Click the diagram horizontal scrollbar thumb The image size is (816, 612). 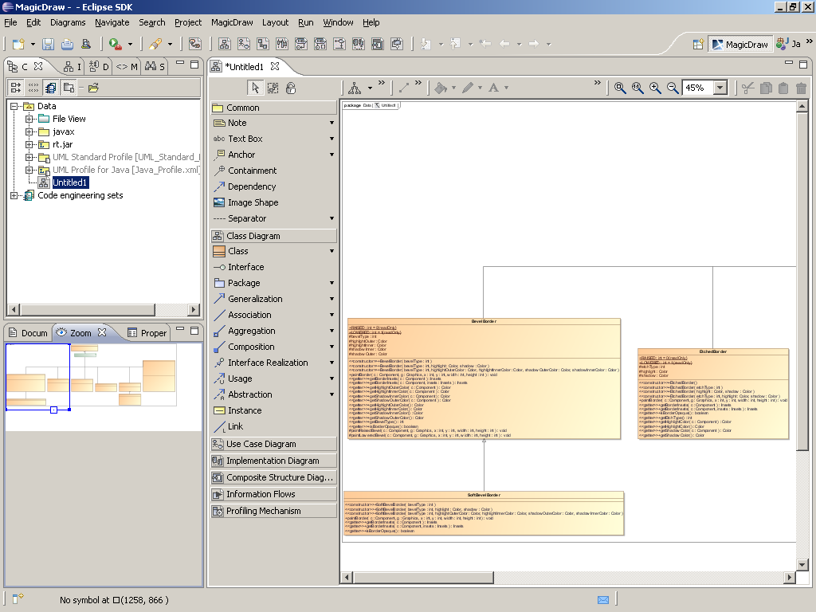(x=423, y=577)
